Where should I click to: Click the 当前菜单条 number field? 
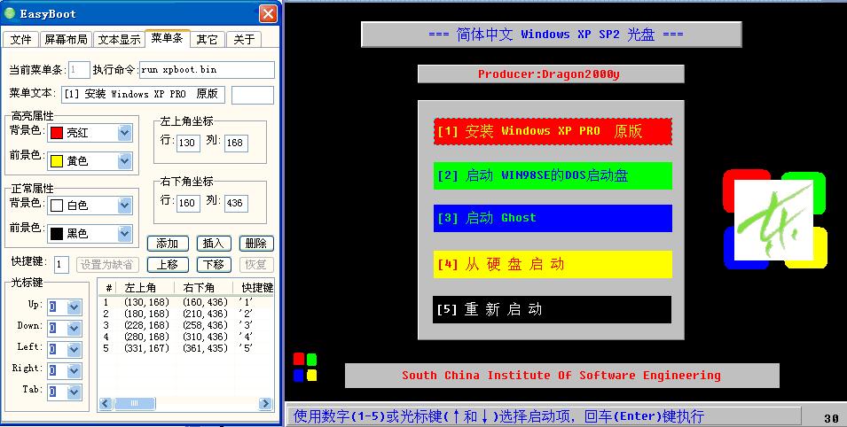click(x=79, y=70)
